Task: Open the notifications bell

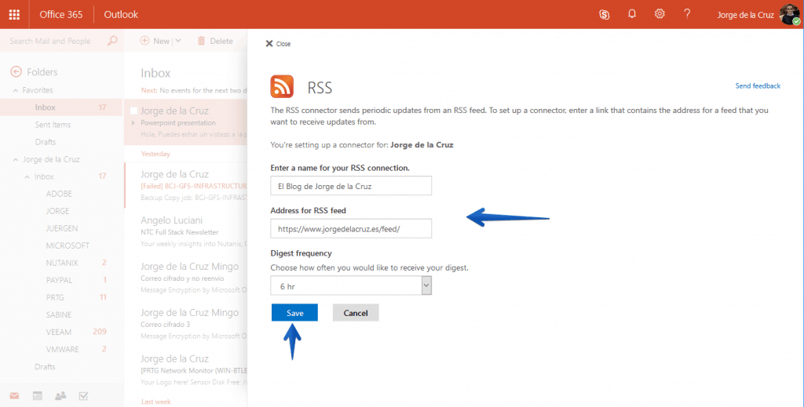Action: pyautogui.click(x=632, y=14)
